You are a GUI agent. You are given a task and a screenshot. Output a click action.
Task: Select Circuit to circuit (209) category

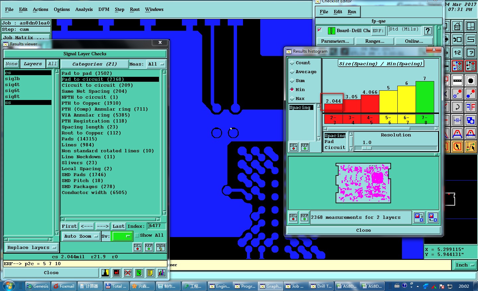coord(97,85)
